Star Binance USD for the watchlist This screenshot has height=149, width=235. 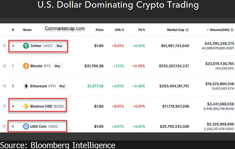coord(4,106)
